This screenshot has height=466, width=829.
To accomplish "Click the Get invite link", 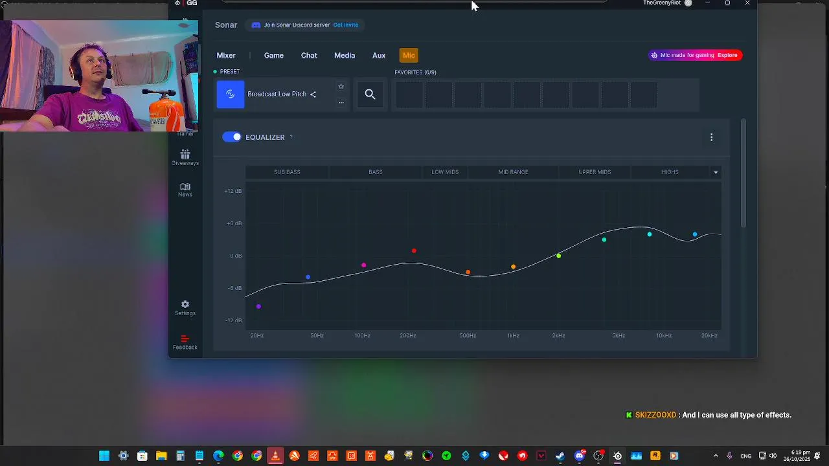I will [346, 25].
